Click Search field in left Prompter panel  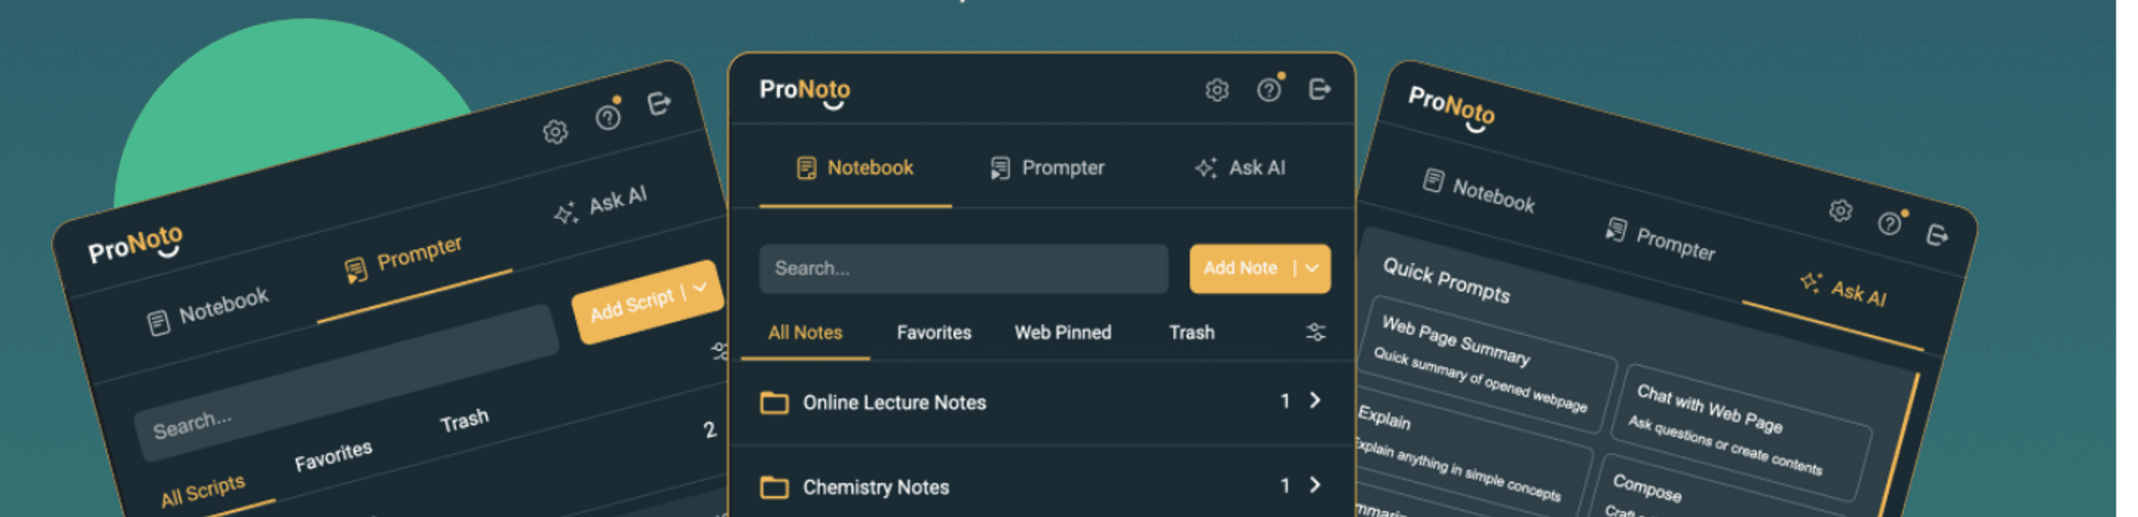click(347, 383)
